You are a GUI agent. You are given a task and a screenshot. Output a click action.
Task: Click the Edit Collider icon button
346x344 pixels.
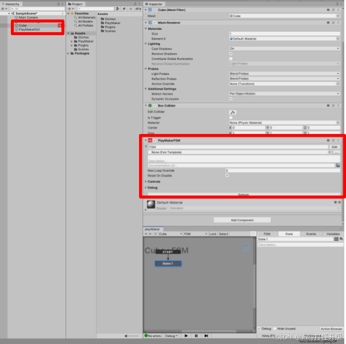click(x=233, y=112)
